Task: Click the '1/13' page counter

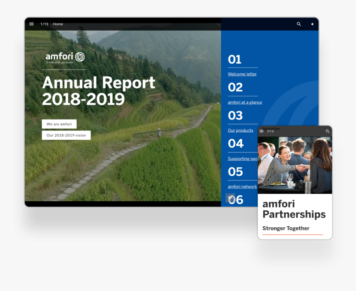Action: point(44,24)
